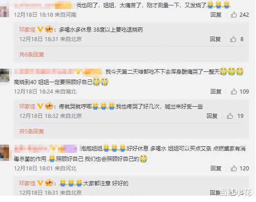This screenshot has height=202, width=256.
Task: Like the Hebei comment with 120 likes
Action: pyautogui.click(x=234, y=169)
